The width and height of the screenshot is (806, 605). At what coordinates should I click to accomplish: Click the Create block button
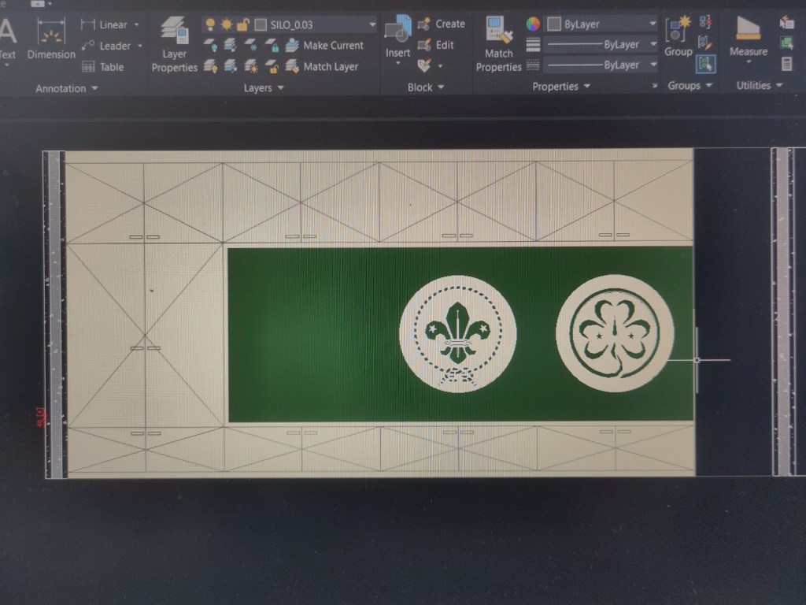(x=441, y=24)
